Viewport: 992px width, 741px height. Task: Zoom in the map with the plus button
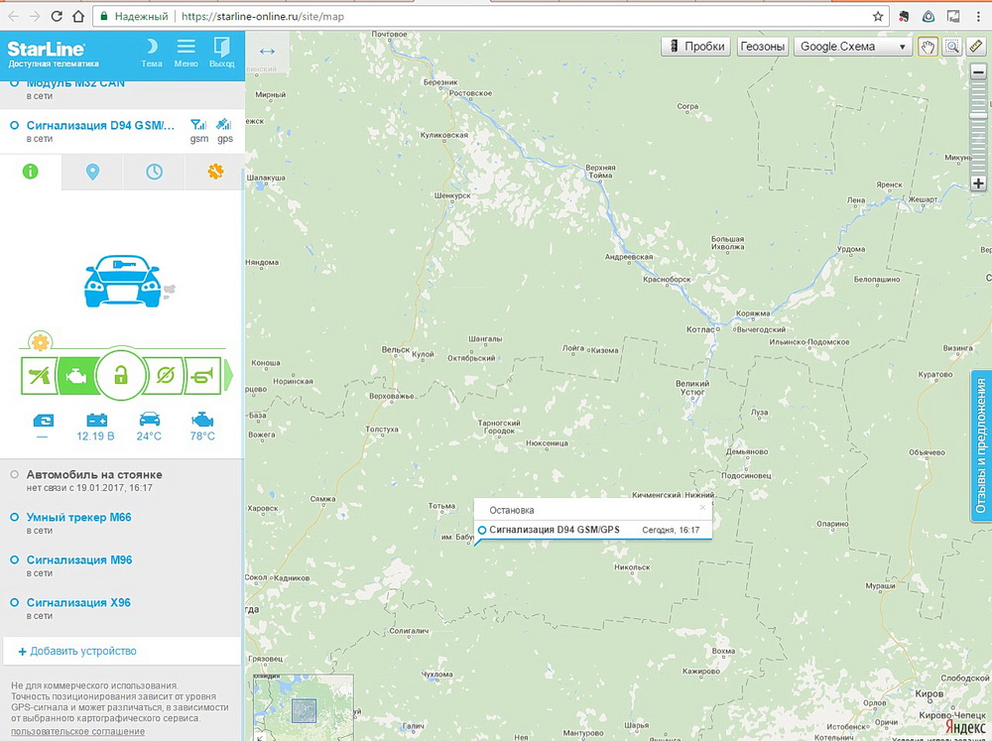[x=978, y=184]
